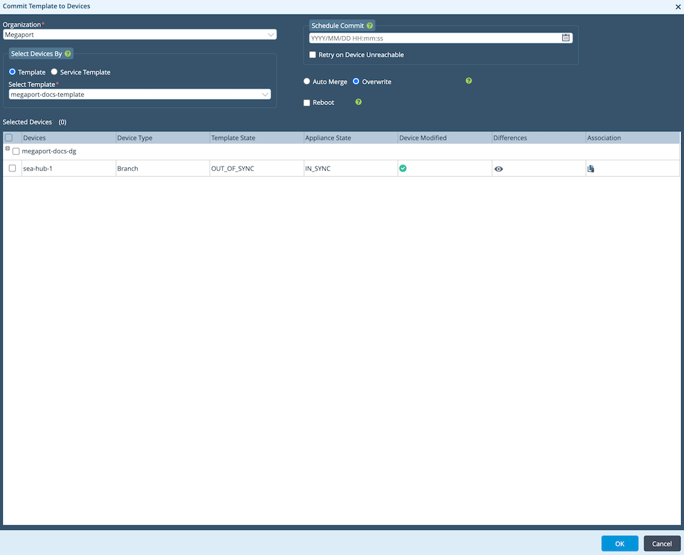Screen dimensions: 684x555
Task: Click the green Device Modified check icon
Action: coord(403,168)
